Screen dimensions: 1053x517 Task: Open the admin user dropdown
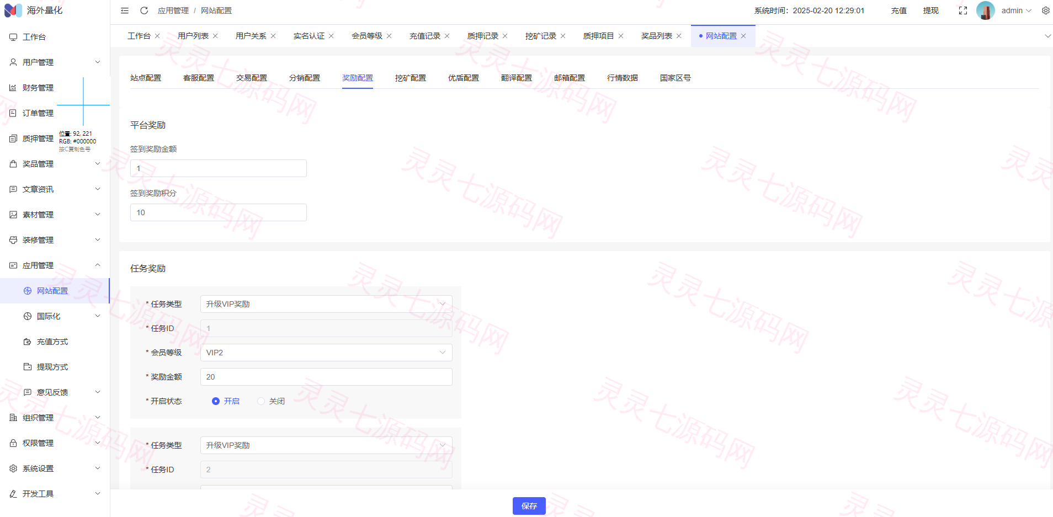[1017, 10]
